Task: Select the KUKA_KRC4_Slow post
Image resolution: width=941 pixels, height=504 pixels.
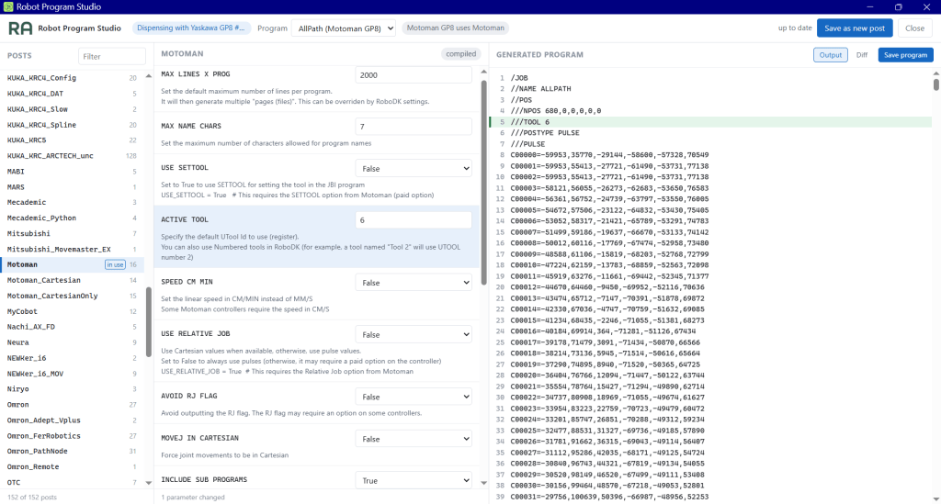Action: tap(72, 109)
